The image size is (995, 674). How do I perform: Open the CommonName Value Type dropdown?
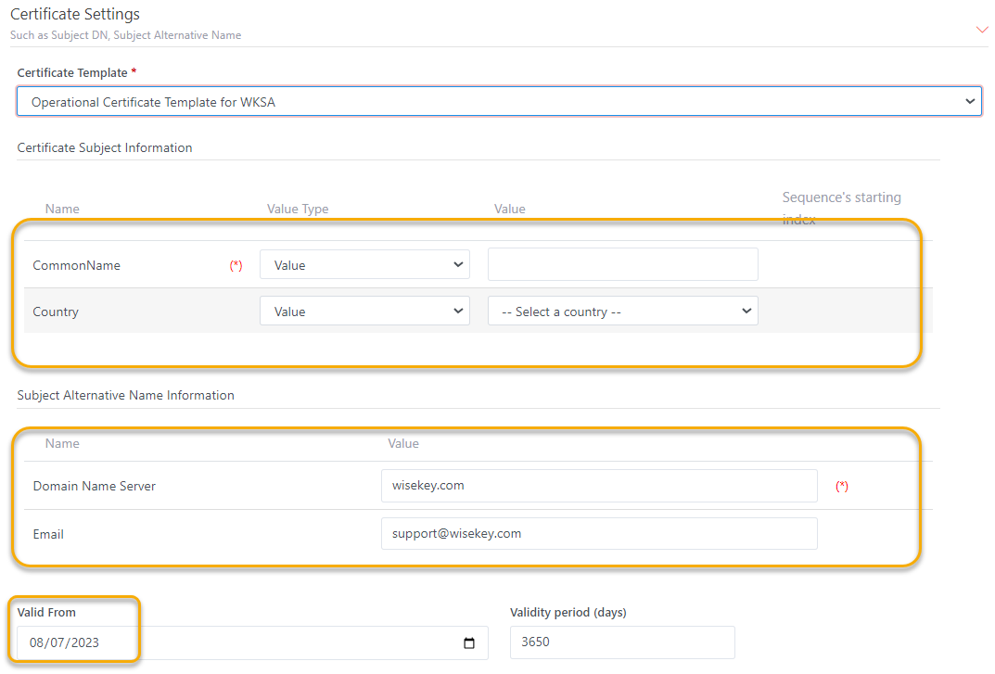coord(364,265)
